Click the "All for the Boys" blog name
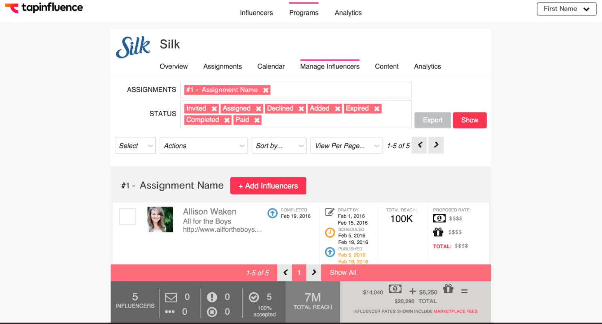602x324 pixels. click(x=207, y=221)
